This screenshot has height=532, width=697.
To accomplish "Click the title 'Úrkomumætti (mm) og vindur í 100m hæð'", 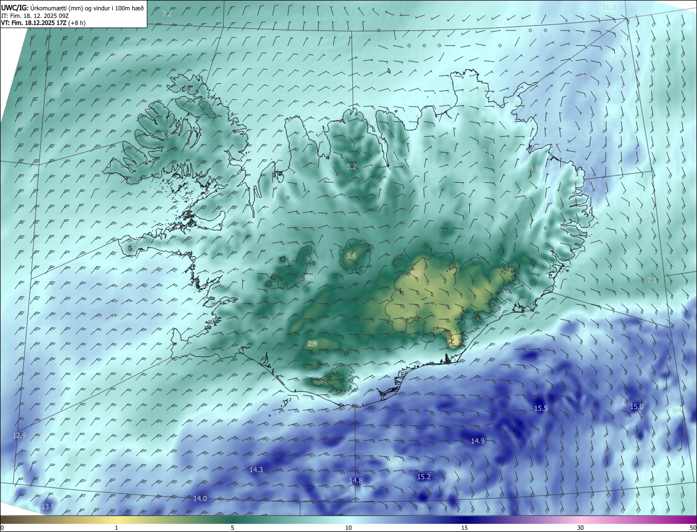I will point(87,8).
